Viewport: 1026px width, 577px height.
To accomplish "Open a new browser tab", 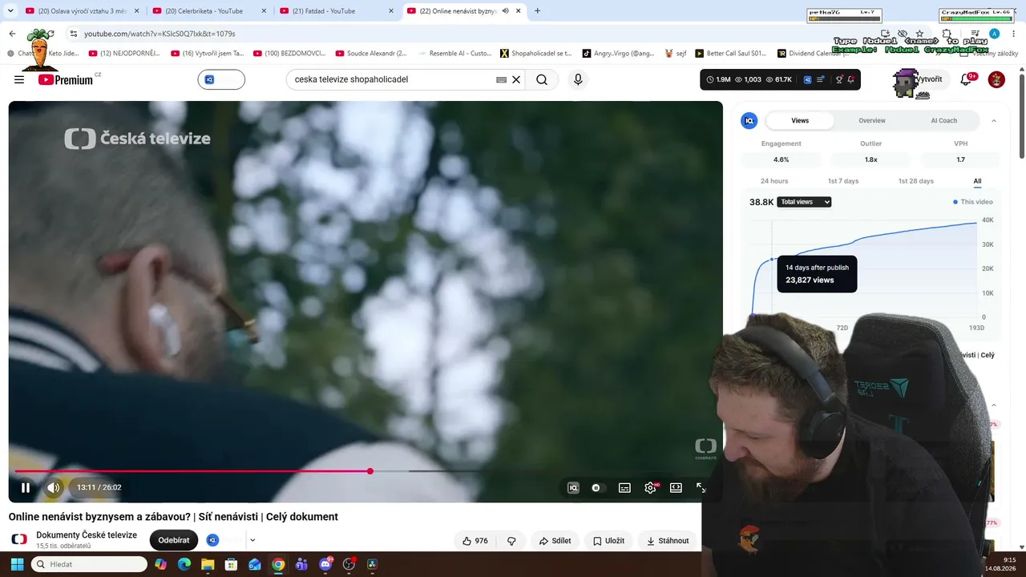I will pos(537,11).
